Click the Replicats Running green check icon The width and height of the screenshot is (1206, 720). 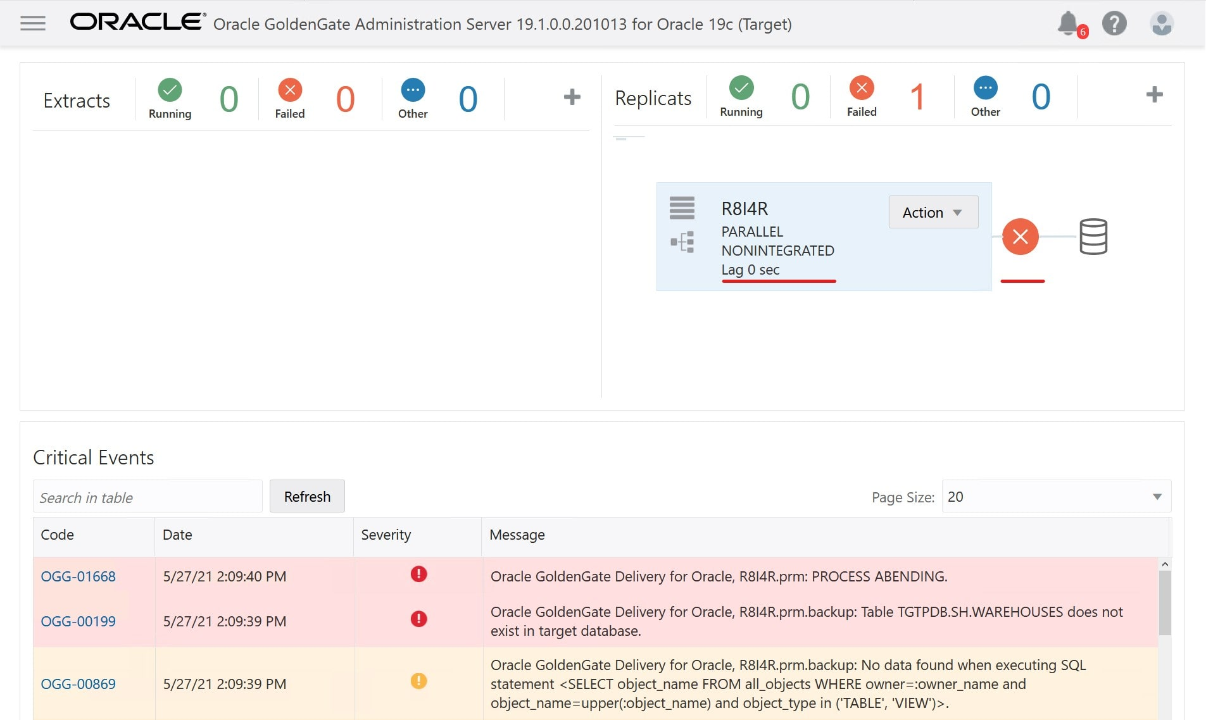tap(741, 88)
